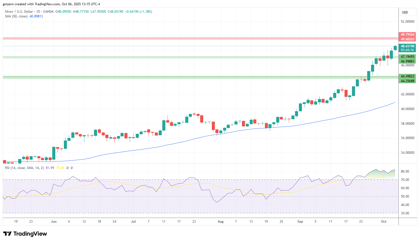Click the TradingView logo at bottom left
This screenshot has height=242, width=420.
pyautogui.click(x=25, y=234)
